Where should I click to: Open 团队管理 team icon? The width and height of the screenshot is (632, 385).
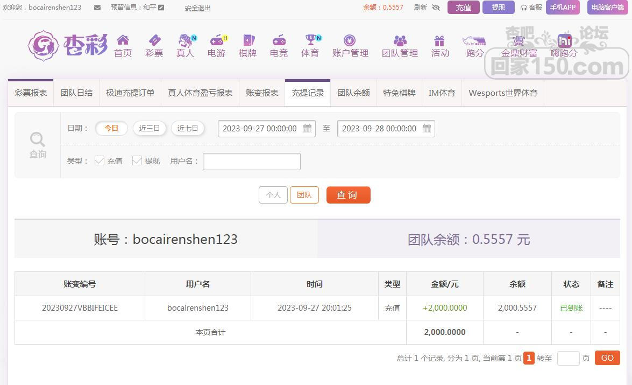pyautogui.click(x=400, y=40)
